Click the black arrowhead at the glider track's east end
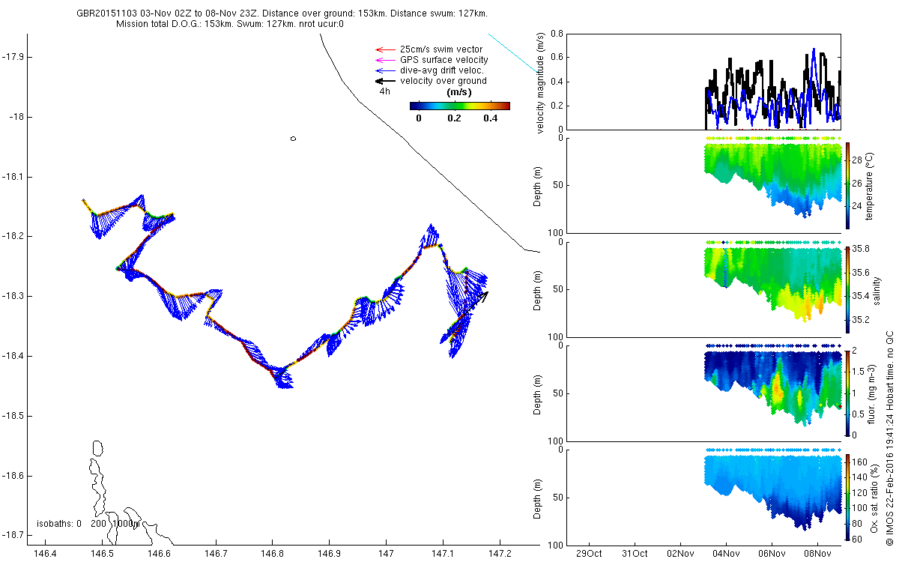The image size is (899, 562). [x=484, y=295]
